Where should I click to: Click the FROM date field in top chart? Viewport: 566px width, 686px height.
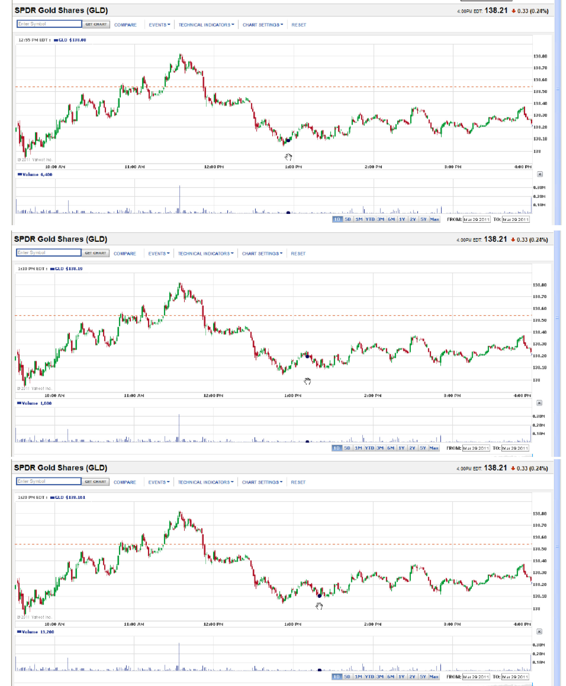click(476, 219)
